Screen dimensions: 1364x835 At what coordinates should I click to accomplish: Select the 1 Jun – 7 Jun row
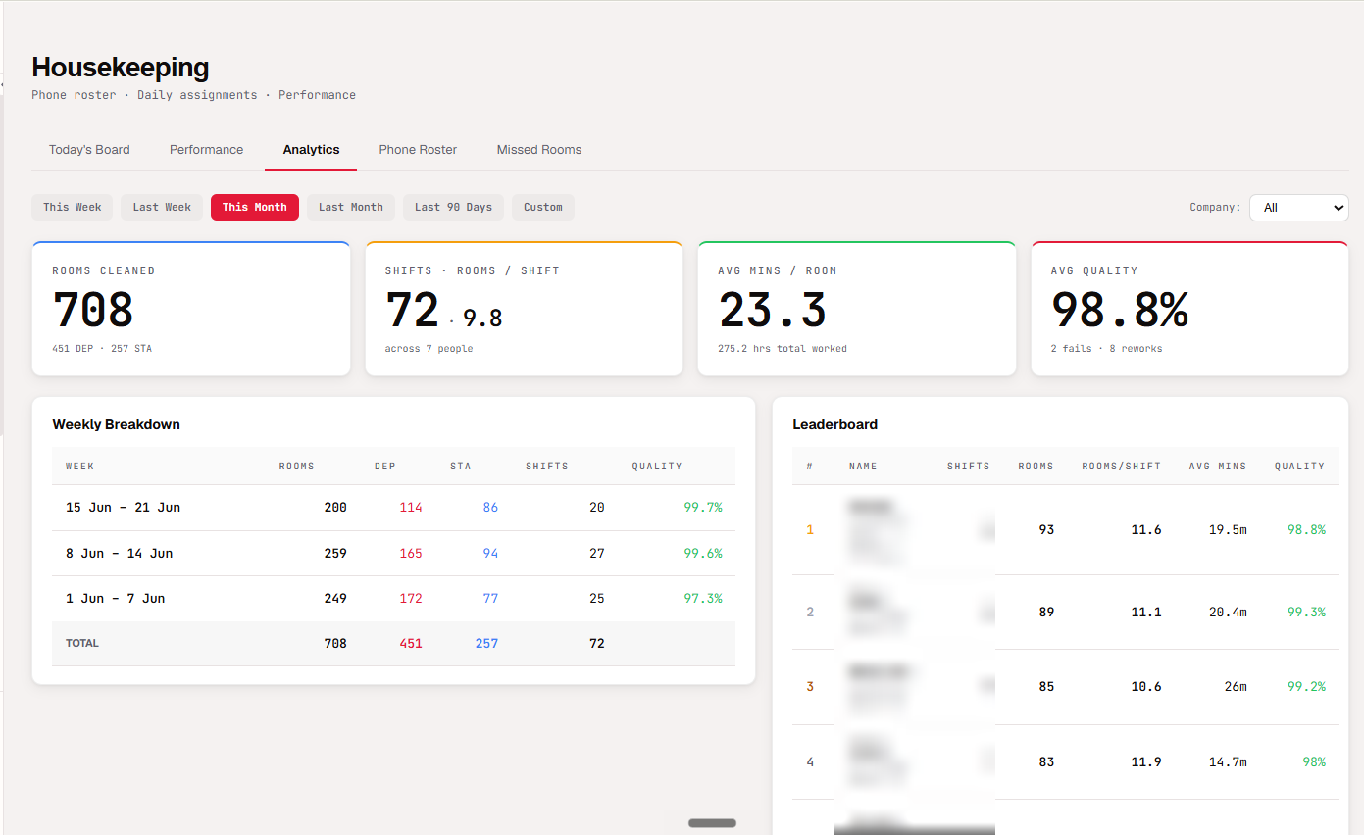pos(393,598)
